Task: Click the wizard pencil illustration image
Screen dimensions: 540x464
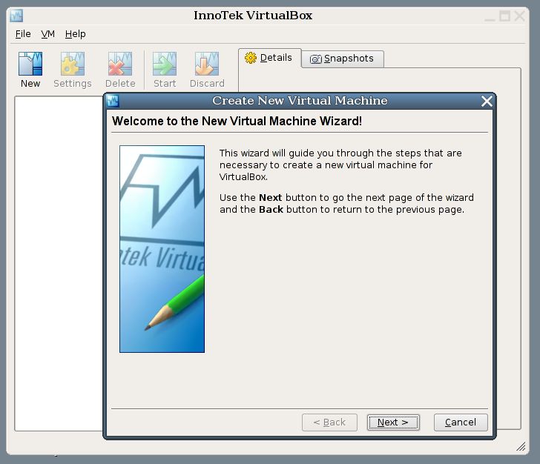Action: click(162, 249)
